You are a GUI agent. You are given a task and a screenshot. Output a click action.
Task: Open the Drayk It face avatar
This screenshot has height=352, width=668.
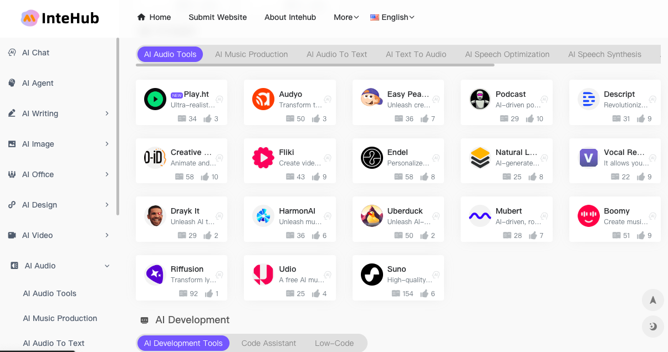tap(155, 216)
